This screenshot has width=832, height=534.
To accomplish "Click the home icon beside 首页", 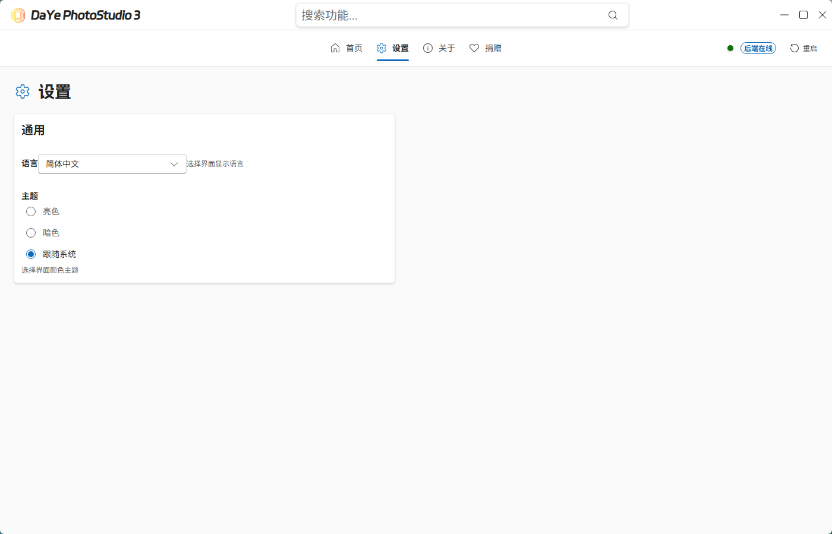I will [x=335, y=48].
